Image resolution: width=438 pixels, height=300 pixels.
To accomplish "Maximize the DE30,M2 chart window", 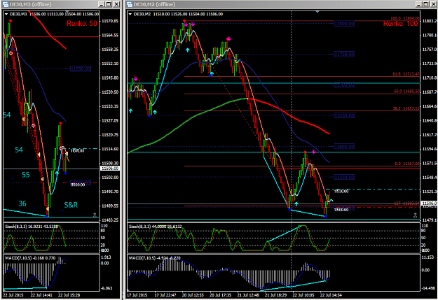I will [x=425, y=4].
